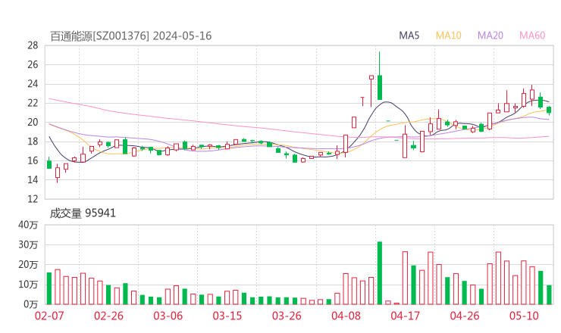
Task: Click the 02-26 date axis label
Action: 108,316
